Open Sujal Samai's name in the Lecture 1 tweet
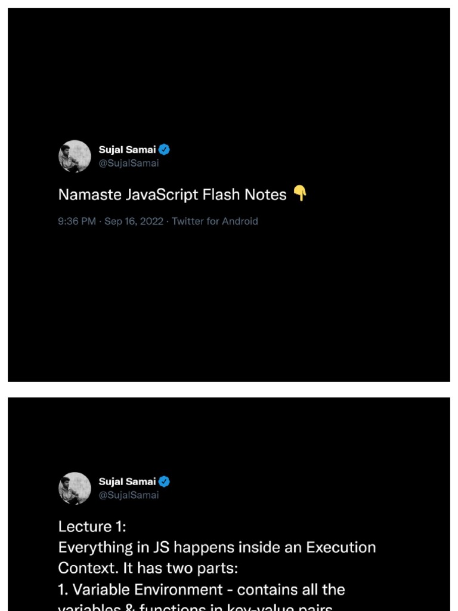Image resolution: width=458 pixels, height=611 pixels. (127, 482)
